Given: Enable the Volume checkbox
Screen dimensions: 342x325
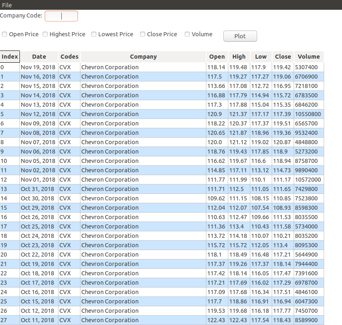Looking at the screenshot, I should 187,35.
